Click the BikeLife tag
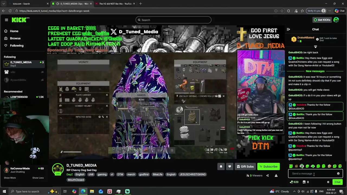The image size is (347, 195). (158, 174)
